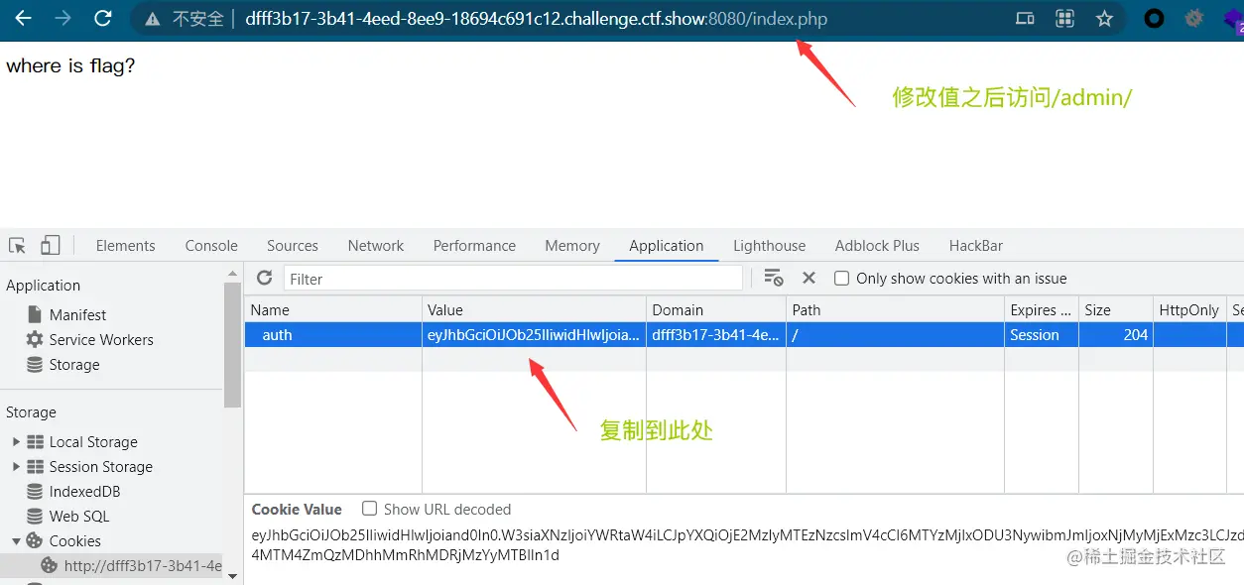Check the Show URL decoded box
Screen dimensions: 1244x585
tap(369, 509)
